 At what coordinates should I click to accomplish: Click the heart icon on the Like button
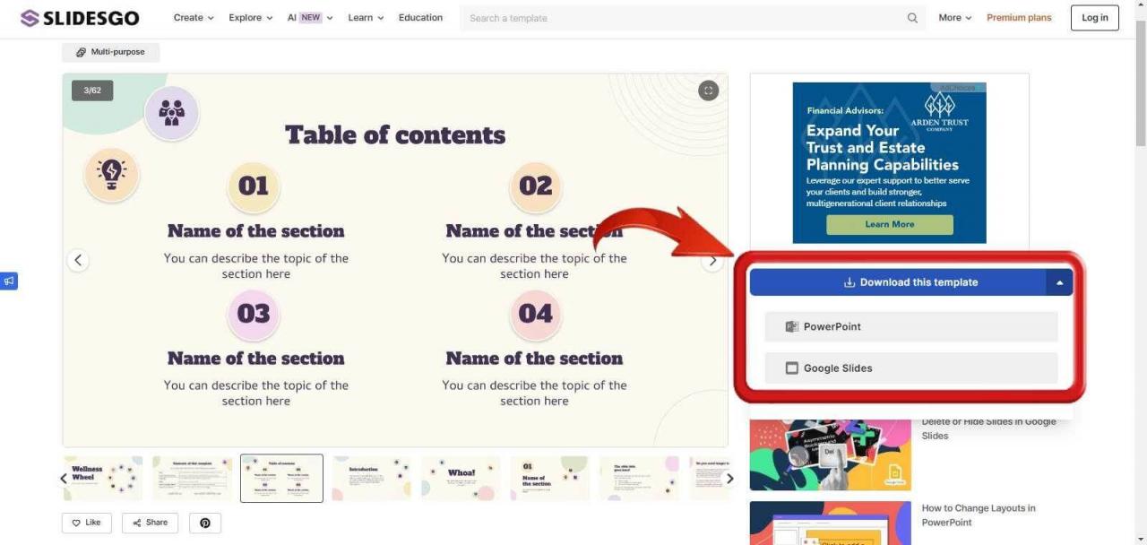76,523
